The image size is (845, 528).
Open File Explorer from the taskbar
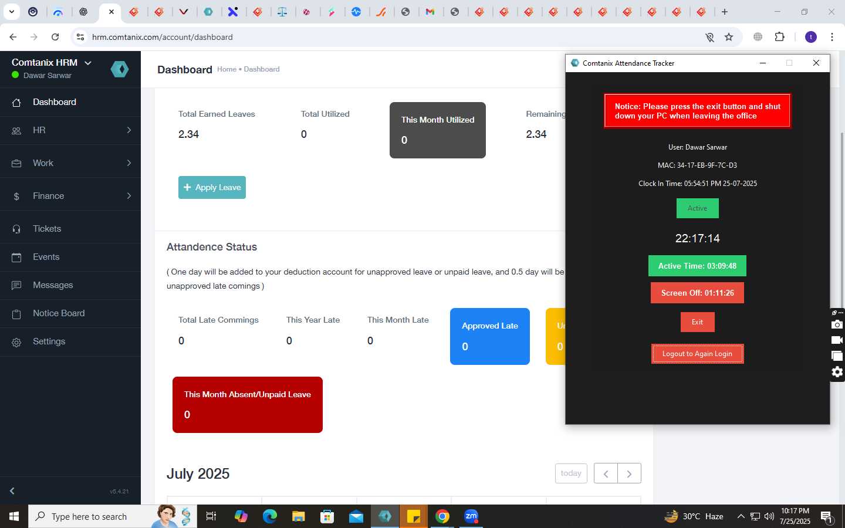299,516
